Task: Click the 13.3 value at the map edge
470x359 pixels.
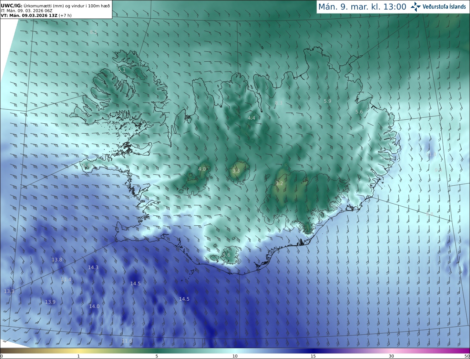Action: pyautogui.click(x=9, y=291)
